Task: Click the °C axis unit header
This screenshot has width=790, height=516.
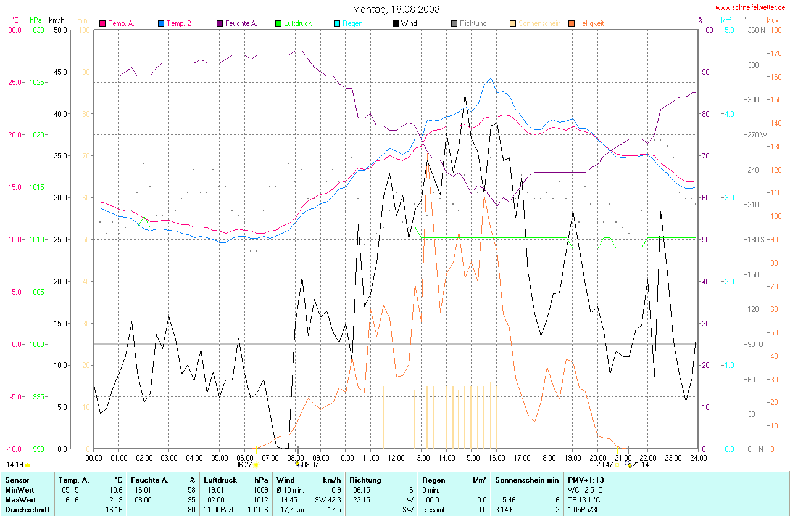Action: [15, 20]
